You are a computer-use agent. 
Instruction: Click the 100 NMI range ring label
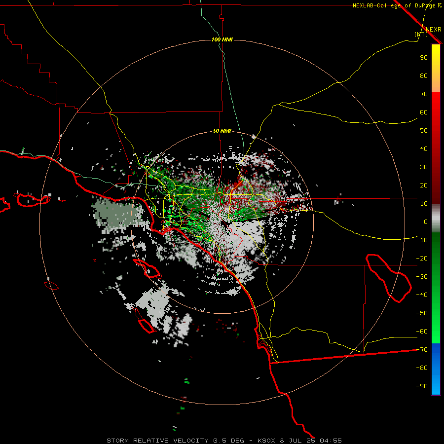pos(222,39)
